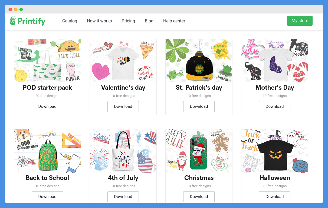The image size is (328, 208).
Task: Visit the Blog link
Action: click(149, 21)
